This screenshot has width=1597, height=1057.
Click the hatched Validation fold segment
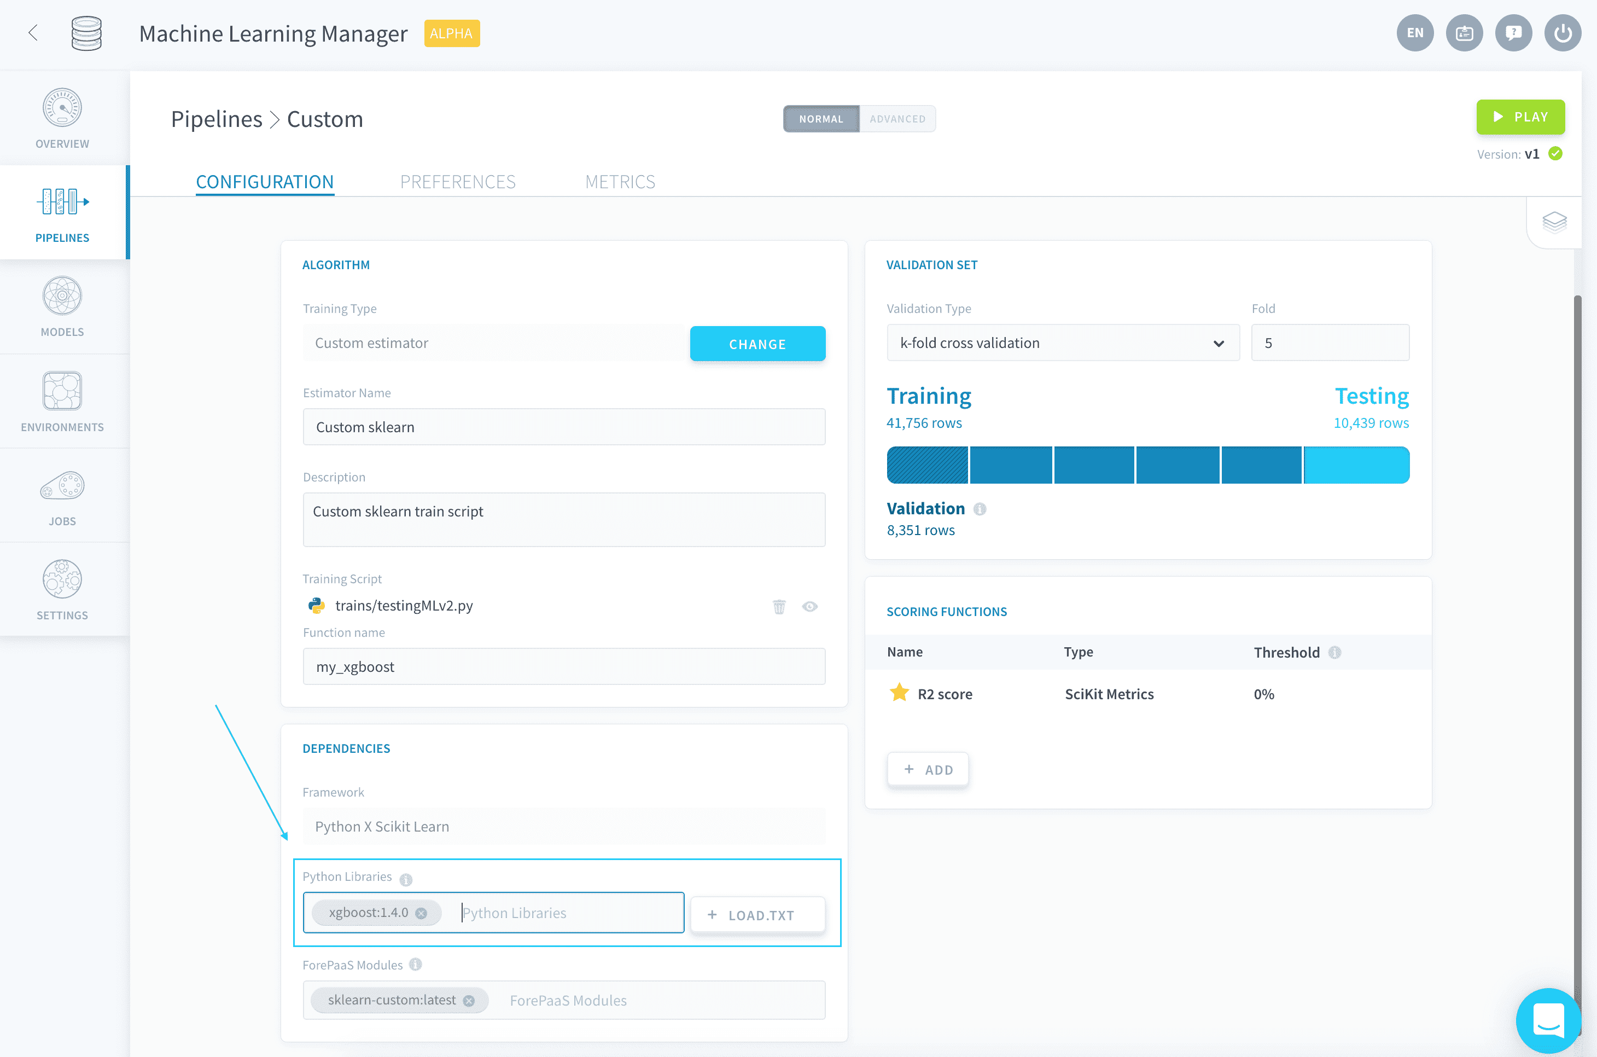tap(927, 464)
